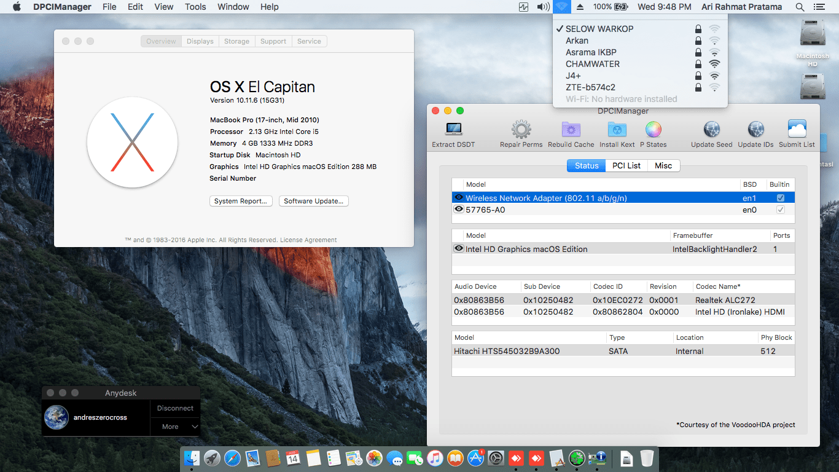Open the Tools menu

click(x=195, y=7)
